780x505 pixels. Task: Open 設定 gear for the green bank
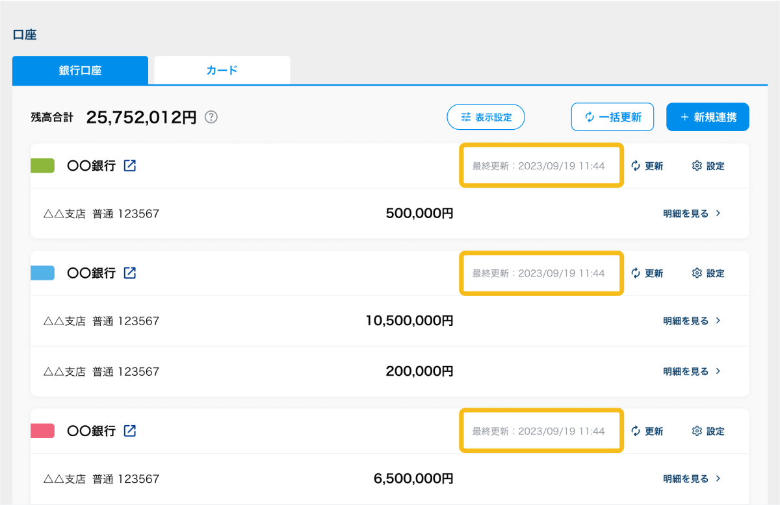(708, 166)
